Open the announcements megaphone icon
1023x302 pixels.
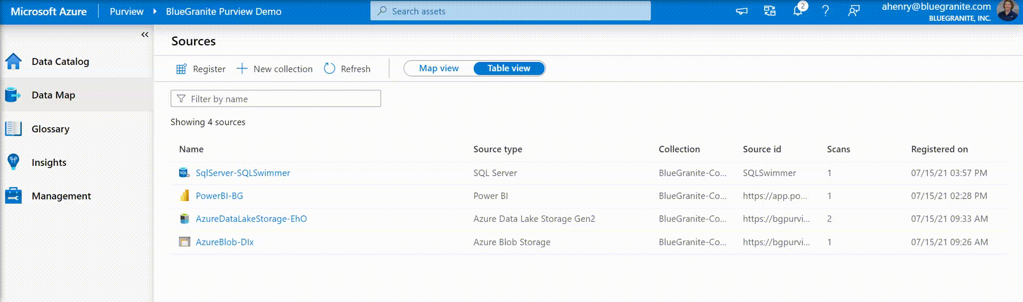click(x=742, y=11)
